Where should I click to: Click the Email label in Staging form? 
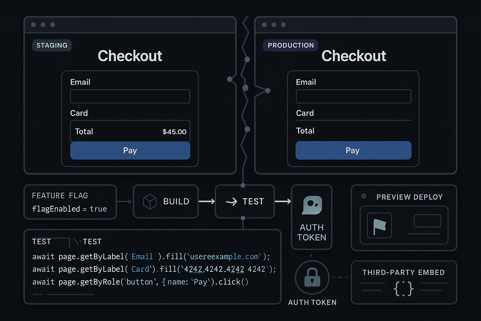(x=80, y=82)
